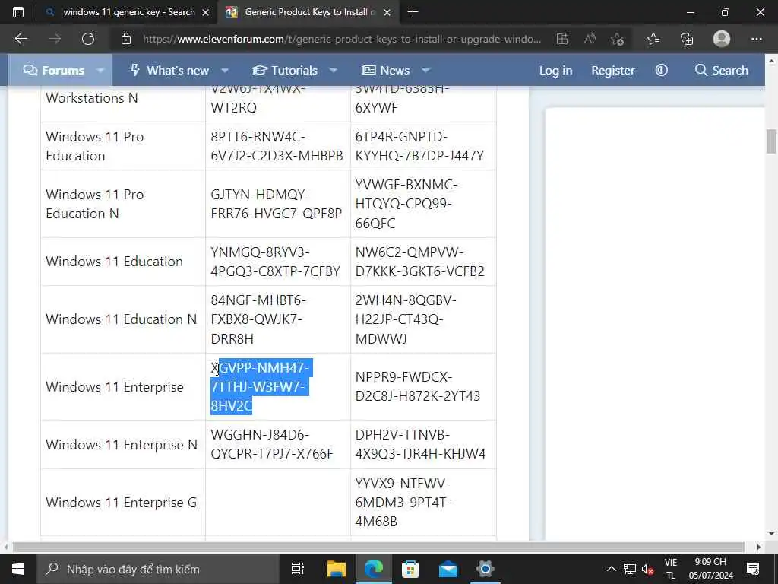Close the windows 11 generic key Search tab
Screen dimensions: 778x584
(205, 13)
